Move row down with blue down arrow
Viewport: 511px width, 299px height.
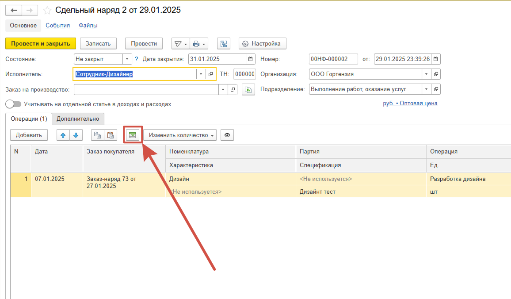76,135
